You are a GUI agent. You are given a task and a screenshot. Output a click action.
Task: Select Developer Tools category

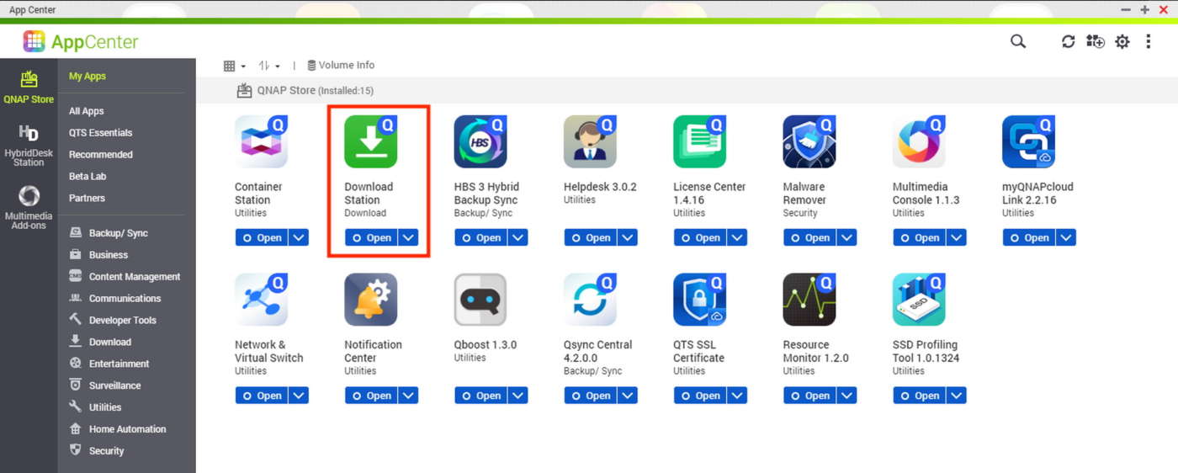(112, 321)
